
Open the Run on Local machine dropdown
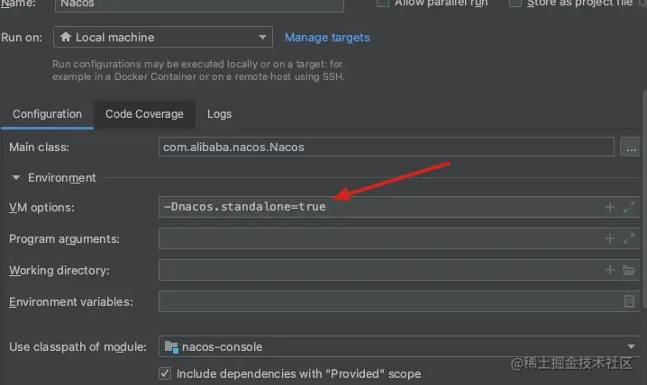click(162, 37)
